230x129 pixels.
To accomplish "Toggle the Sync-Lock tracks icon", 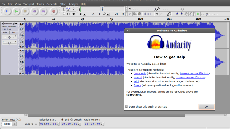I will point(169,14).
